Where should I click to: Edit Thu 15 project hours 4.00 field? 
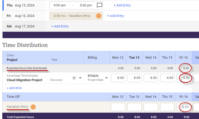point(167,78)
